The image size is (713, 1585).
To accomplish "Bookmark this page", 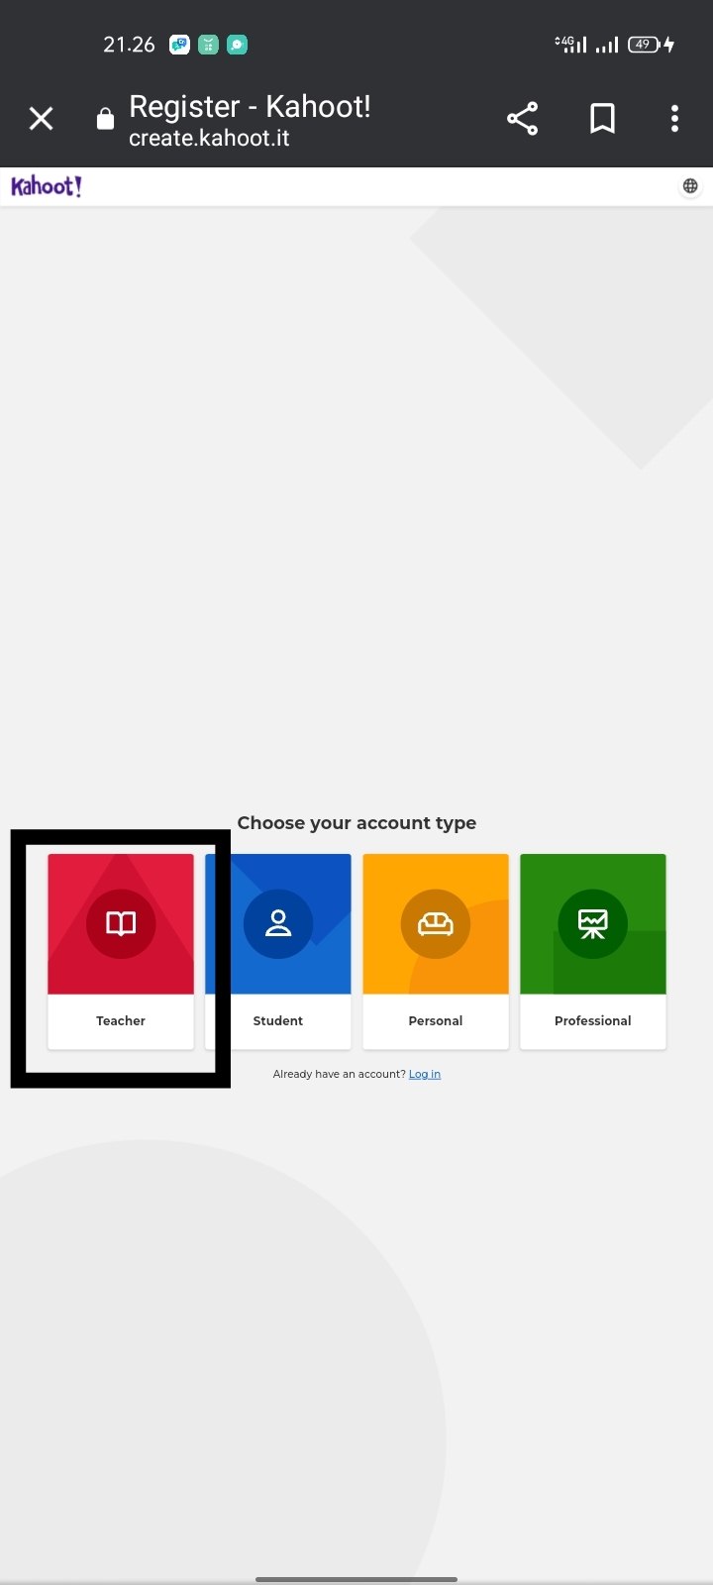I will point(602,119).
